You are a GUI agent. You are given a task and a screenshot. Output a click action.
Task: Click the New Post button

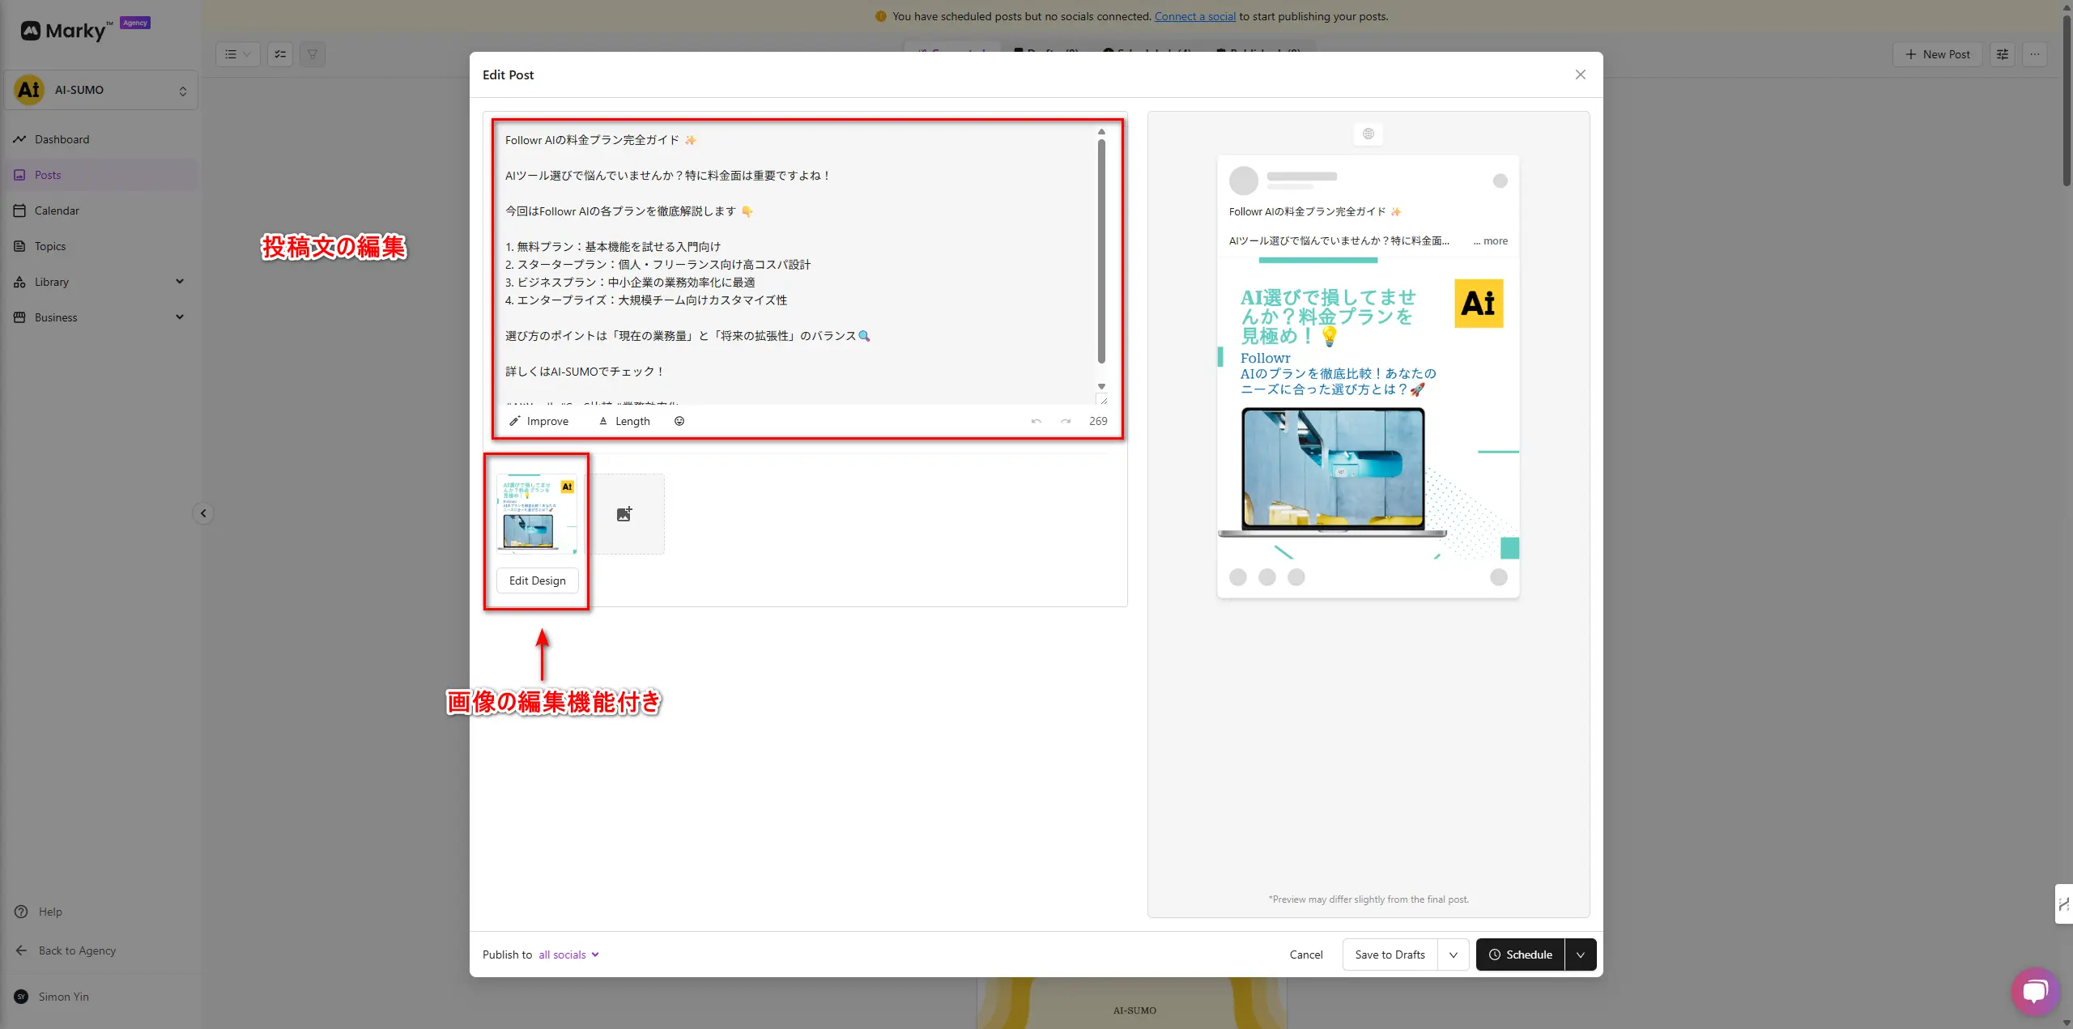[1937, 54]
